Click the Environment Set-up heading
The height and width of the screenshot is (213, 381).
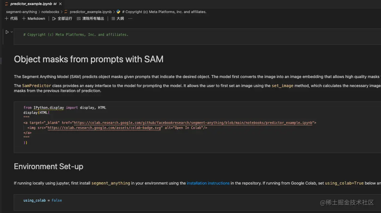coord(49,166)
